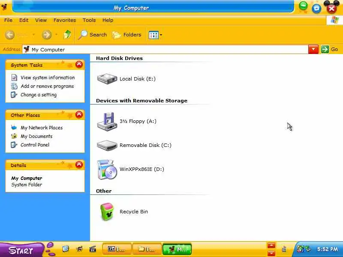Click the first quick launch icon
343x257 pixels.
[x=66, y=249]
